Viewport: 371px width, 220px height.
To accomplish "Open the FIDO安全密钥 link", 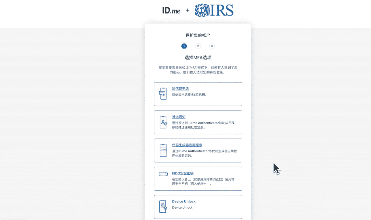I will [183, 173].
